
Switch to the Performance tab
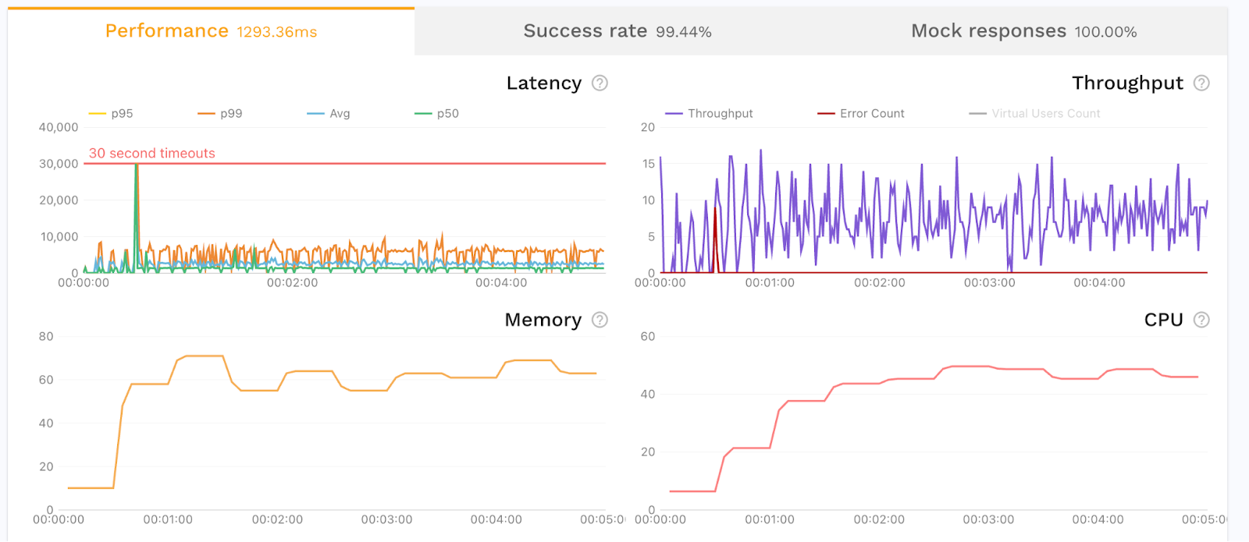pos(211,31)
